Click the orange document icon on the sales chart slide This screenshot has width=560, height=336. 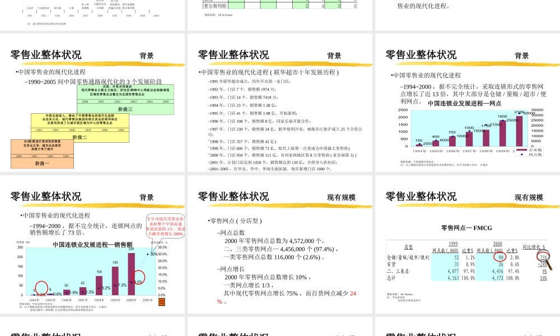tap(161, 302)
